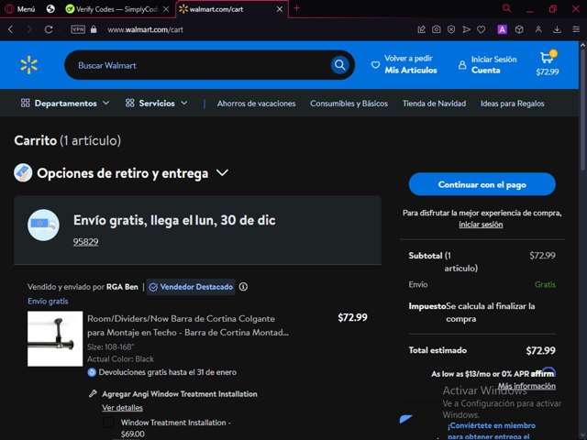Viewport: 587px width, 440px height.
Task: Open the Aria AI extension icon
Action: pos(502,29)
